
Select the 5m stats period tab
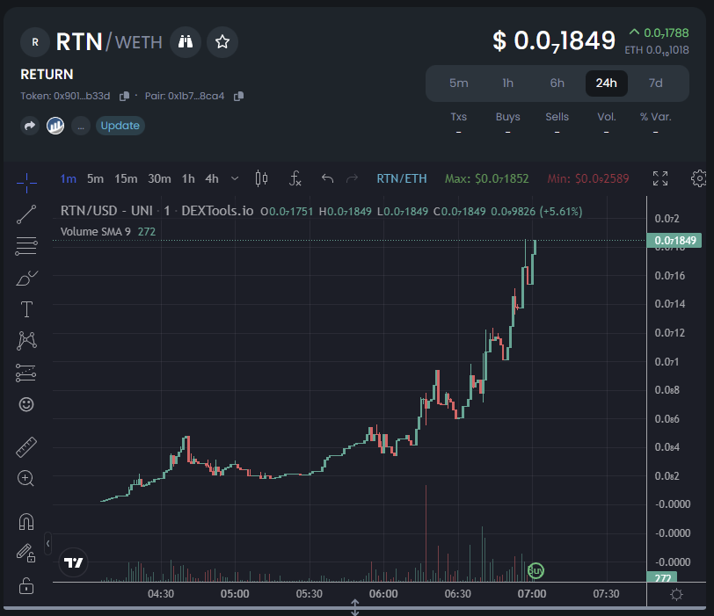pyautogui.click(x=458, y=83)
